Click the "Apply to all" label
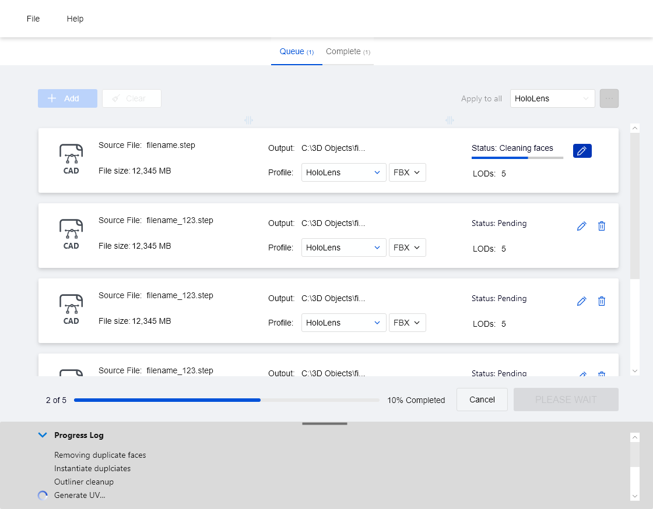The height and width of the screenshot is (509, 653). tap(482, 98)
